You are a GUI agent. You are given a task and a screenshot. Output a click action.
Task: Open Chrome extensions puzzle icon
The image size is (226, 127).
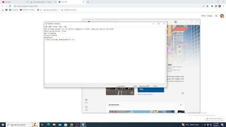point(212,6)
